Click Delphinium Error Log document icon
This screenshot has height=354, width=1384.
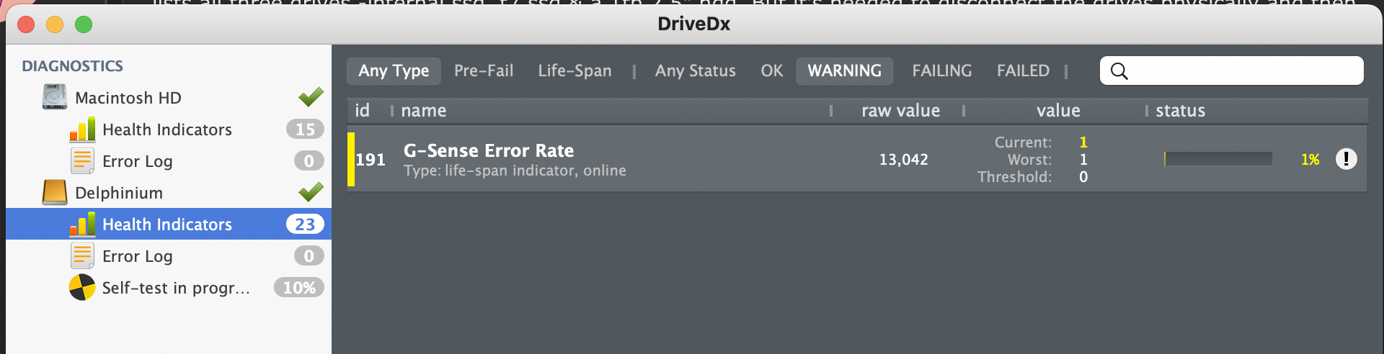(82, 255)
